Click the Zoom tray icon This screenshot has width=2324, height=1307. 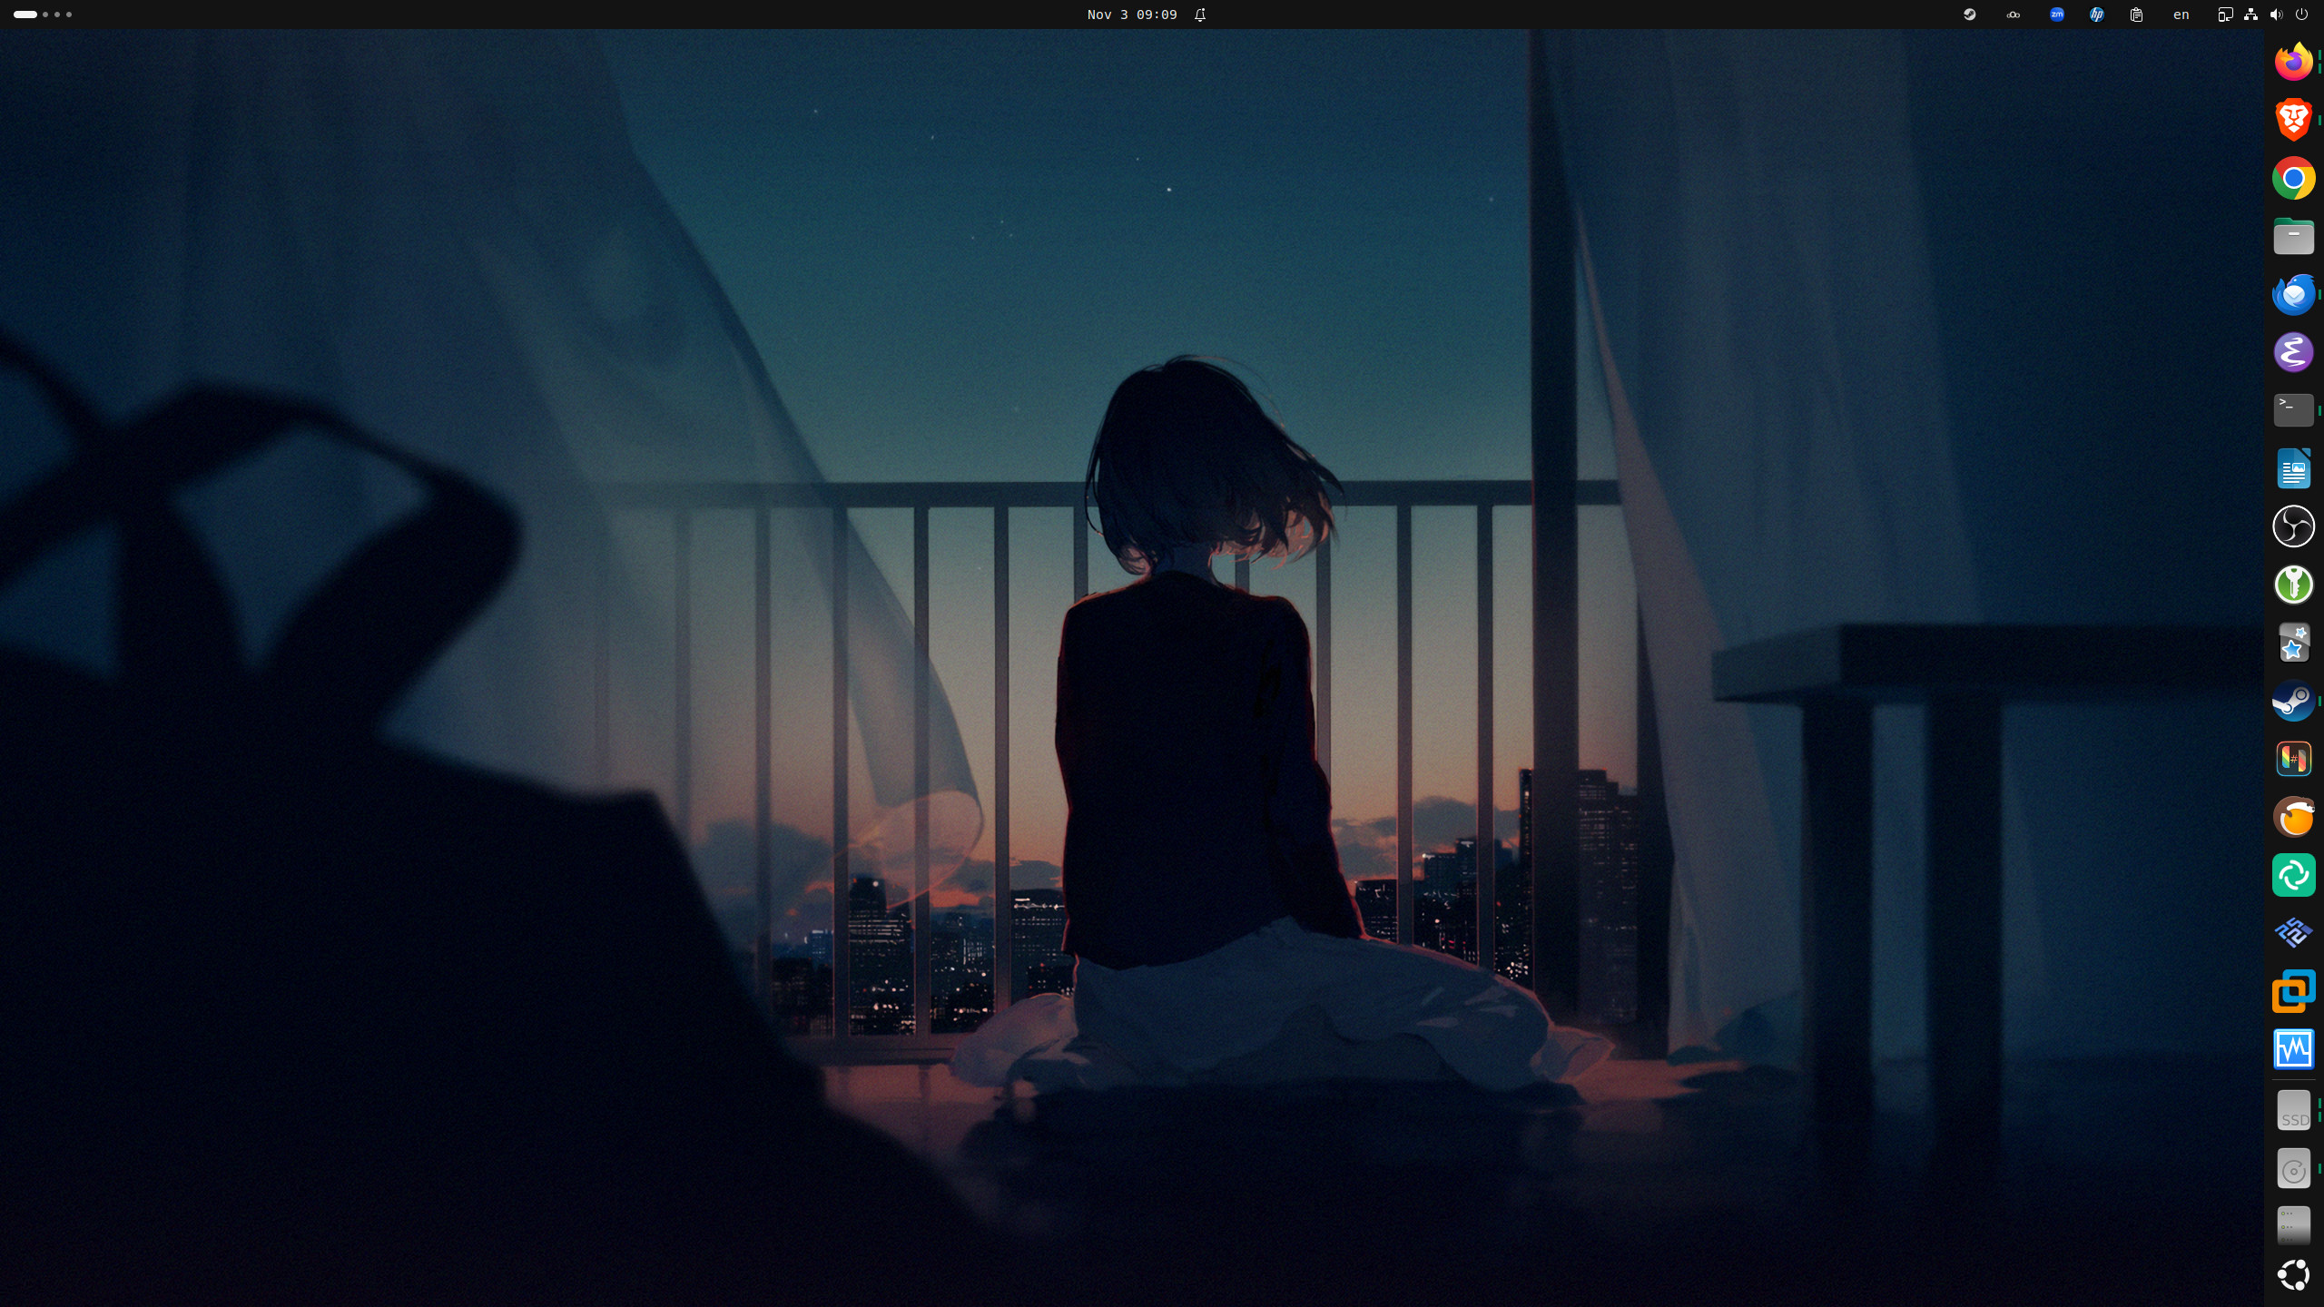[x=2057, y=15]
